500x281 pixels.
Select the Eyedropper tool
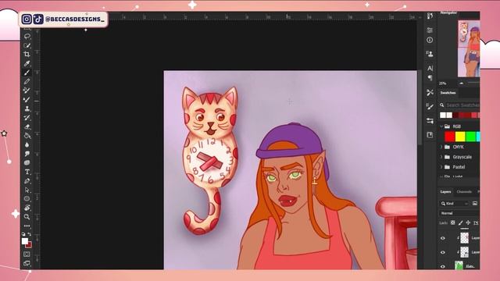pos(27,63)
